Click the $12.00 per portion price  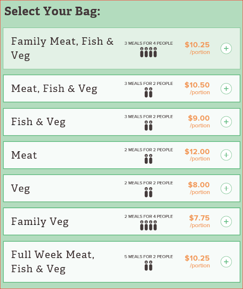[x=197, y=155]
